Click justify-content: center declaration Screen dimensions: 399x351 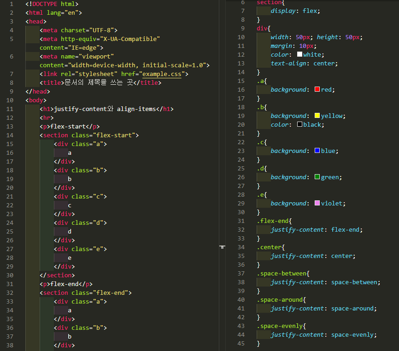(x=313, y=256)
